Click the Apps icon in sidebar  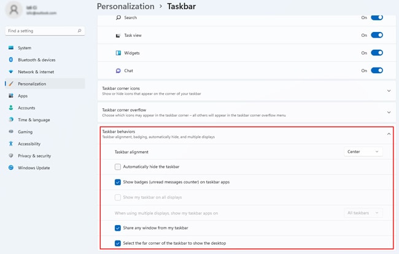(x=10, y=95)
